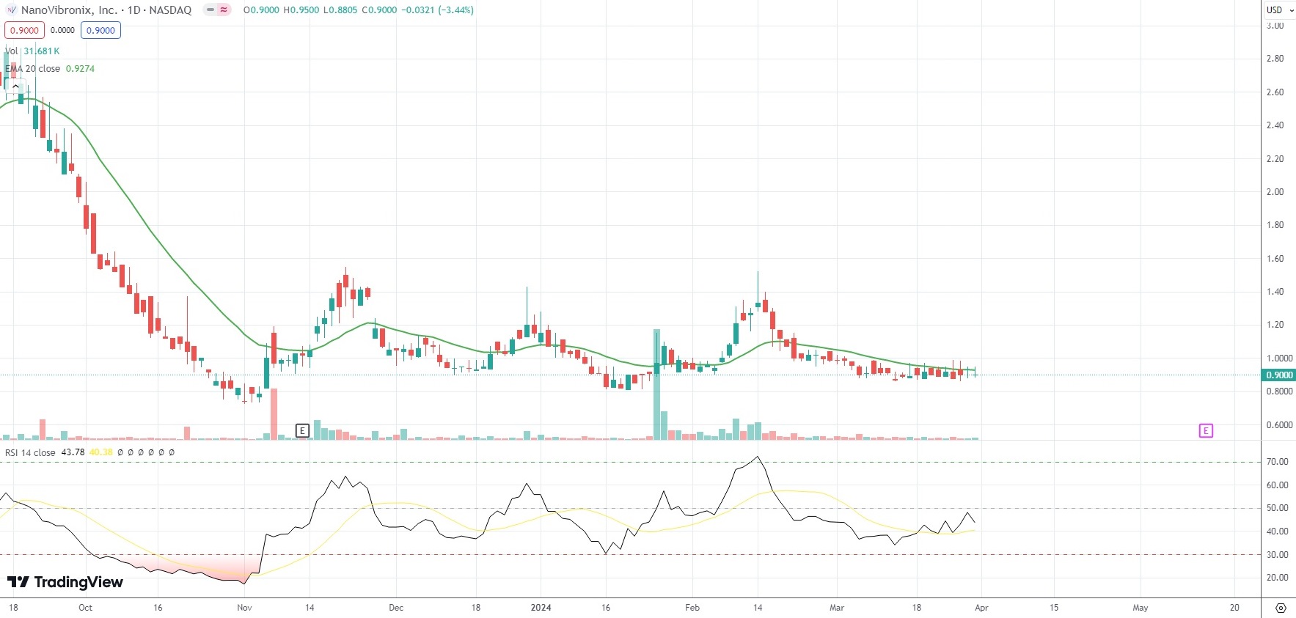This screenshot has height=618, width=1296.
Task: Click the yellow RSI average value 40.38
Action: (x=101, y=452)
